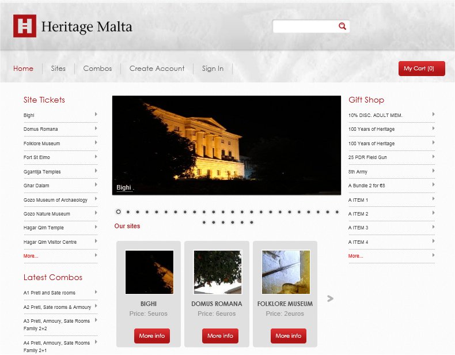Click arrow beside A ITEM 3
The width and height of the screenshot is (455, 355).
[x=433, y=227]
